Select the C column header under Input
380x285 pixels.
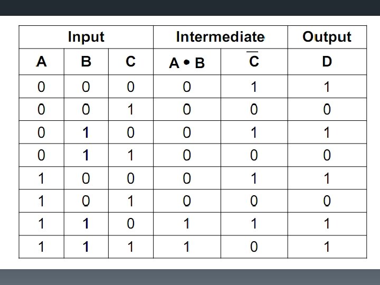click(130, 62)
